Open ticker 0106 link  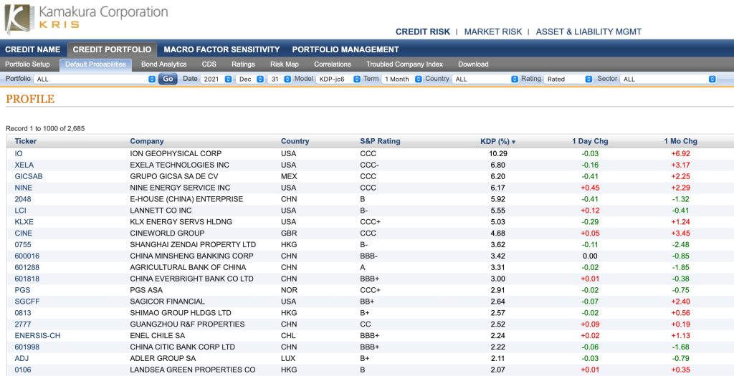[x=23, y=370]
